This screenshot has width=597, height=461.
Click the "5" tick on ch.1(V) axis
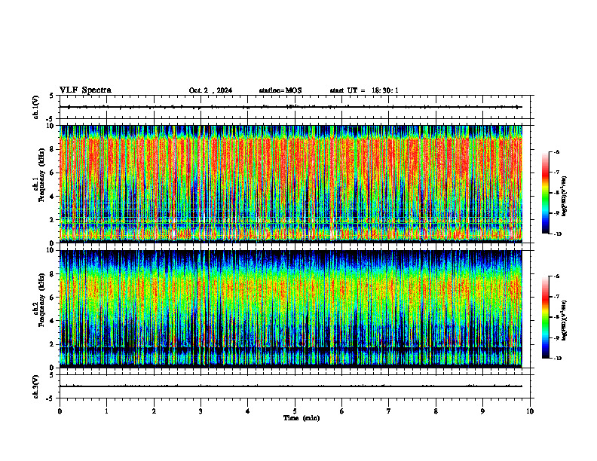point(52,96)
